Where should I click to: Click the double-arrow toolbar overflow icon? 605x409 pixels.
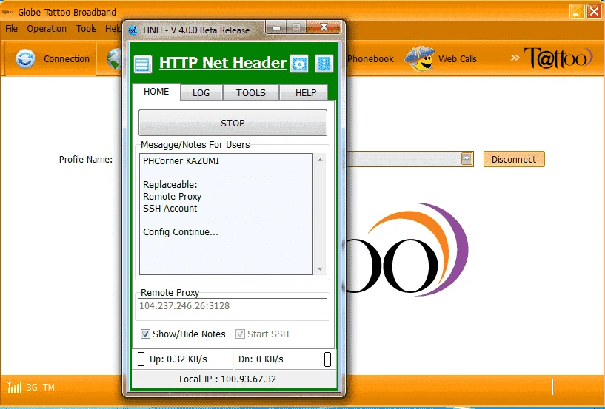point(515,58)
